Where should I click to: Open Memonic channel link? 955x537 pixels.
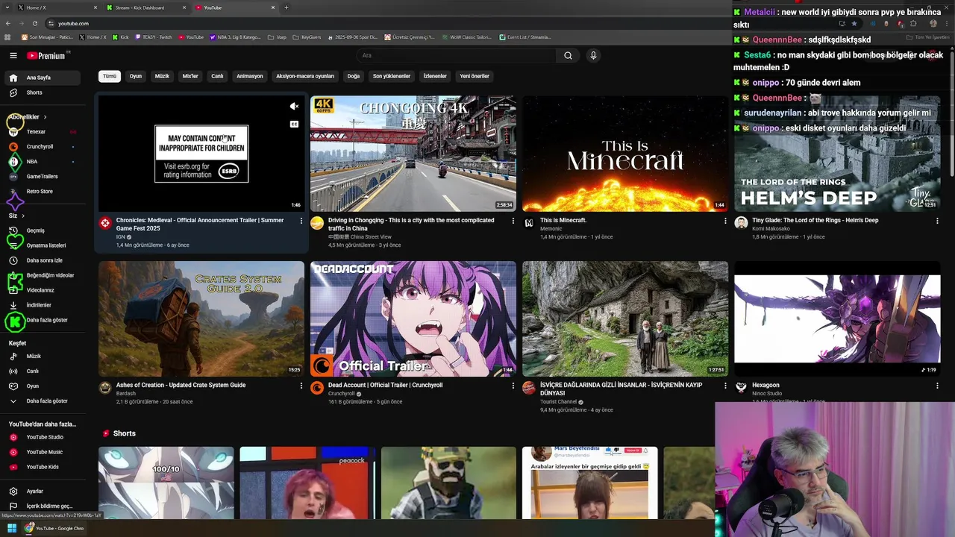click(551, 229)
